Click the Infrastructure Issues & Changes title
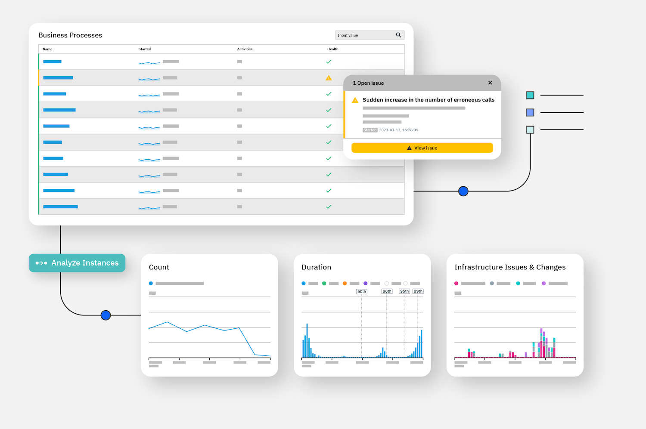This screenshot has width=646, height=429. pos(510,267)
